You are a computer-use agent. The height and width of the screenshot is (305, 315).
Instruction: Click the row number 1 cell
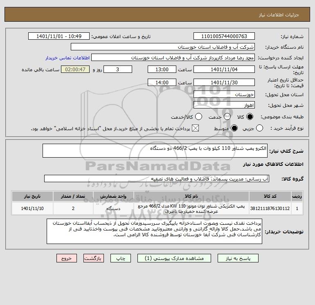pos(297,208)
